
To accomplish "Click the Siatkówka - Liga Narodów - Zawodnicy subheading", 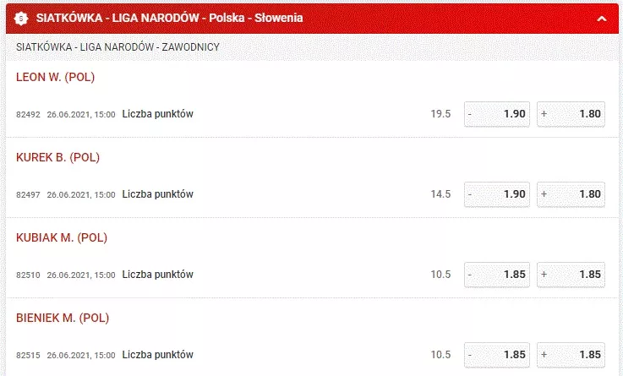I will [x=117, y=46].
